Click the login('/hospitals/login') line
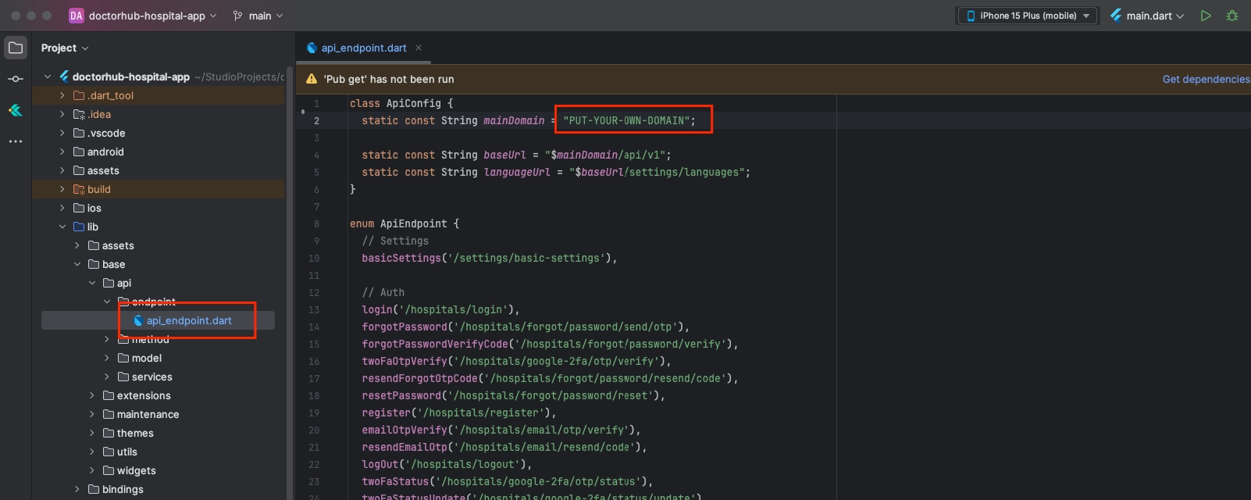 tap(440, 309)
